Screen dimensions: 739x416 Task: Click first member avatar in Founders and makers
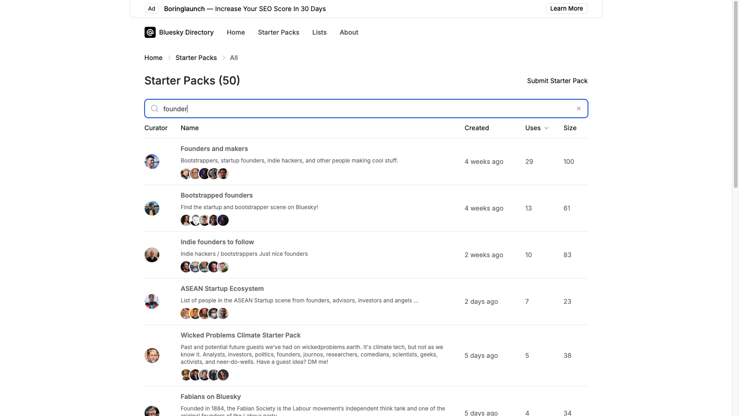[186, 174]
